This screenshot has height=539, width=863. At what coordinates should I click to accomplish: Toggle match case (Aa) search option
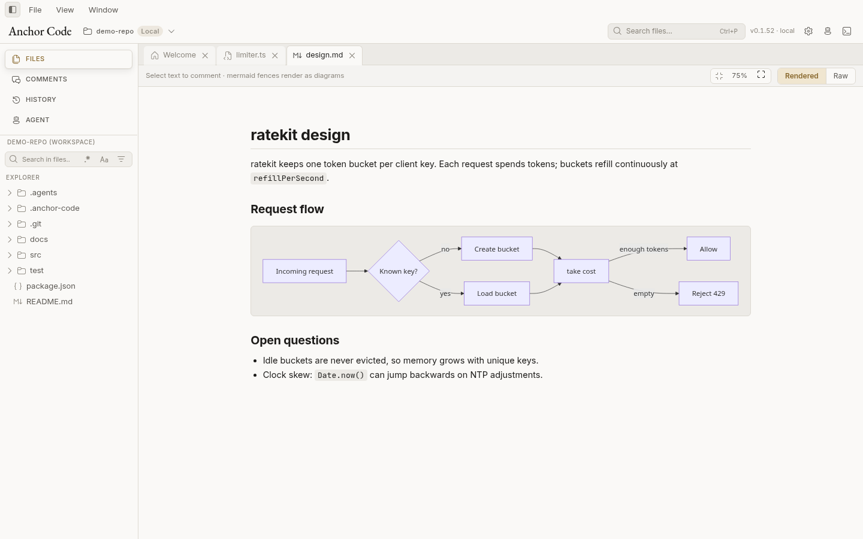click(104, 159)
